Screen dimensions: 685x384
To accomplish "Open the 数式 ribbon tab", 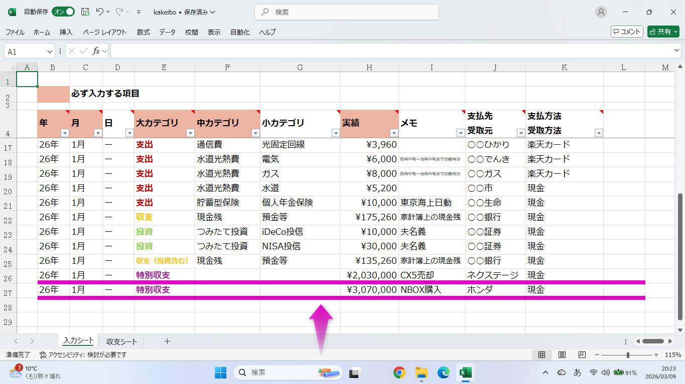I will click(x=143, y=32).
